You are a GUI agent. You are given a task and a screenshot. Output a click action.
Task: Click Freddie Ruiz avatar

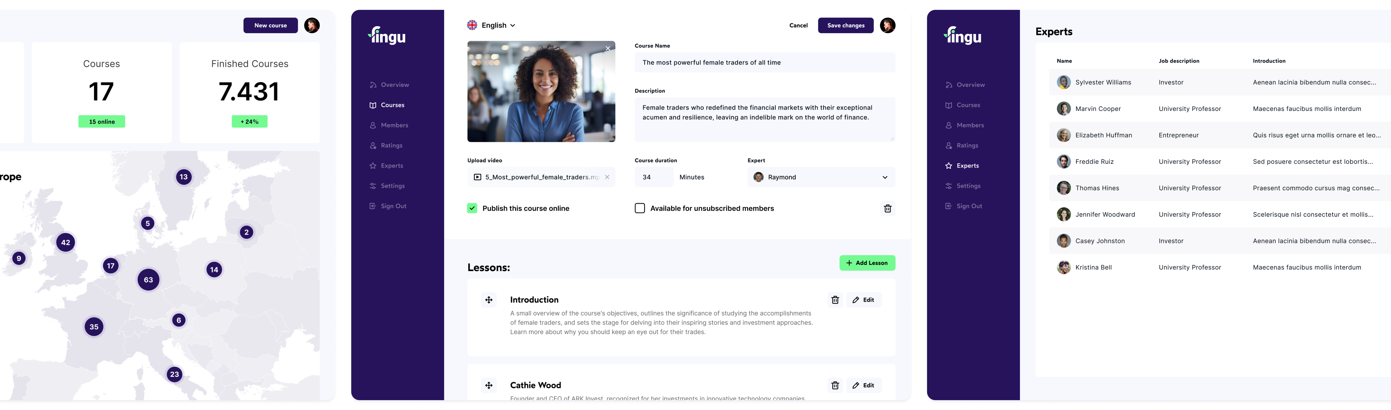tap(1063, 161)
